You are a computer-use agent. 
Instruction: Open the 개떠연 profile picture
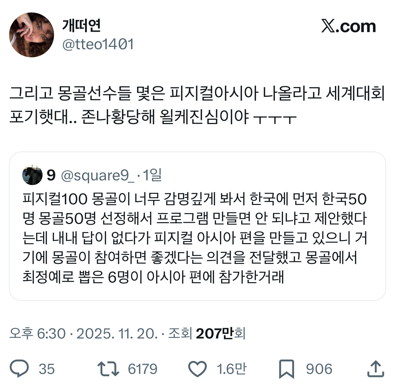31,35
